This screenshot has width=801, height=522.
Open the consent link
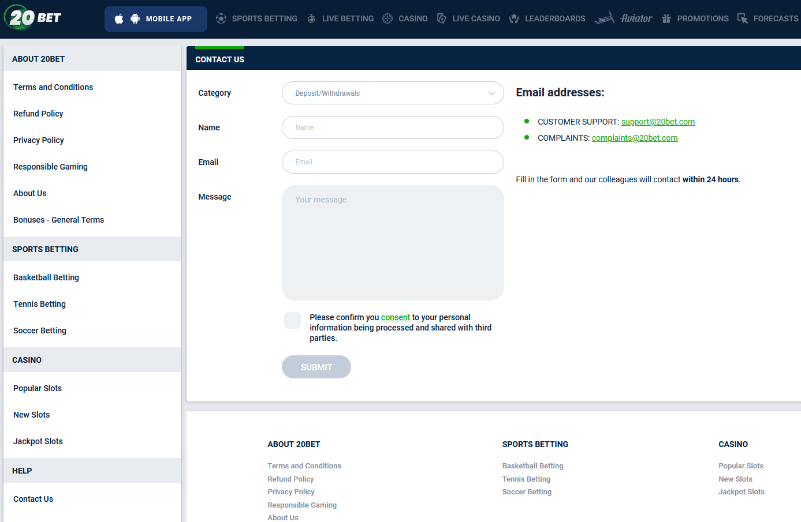396,317
